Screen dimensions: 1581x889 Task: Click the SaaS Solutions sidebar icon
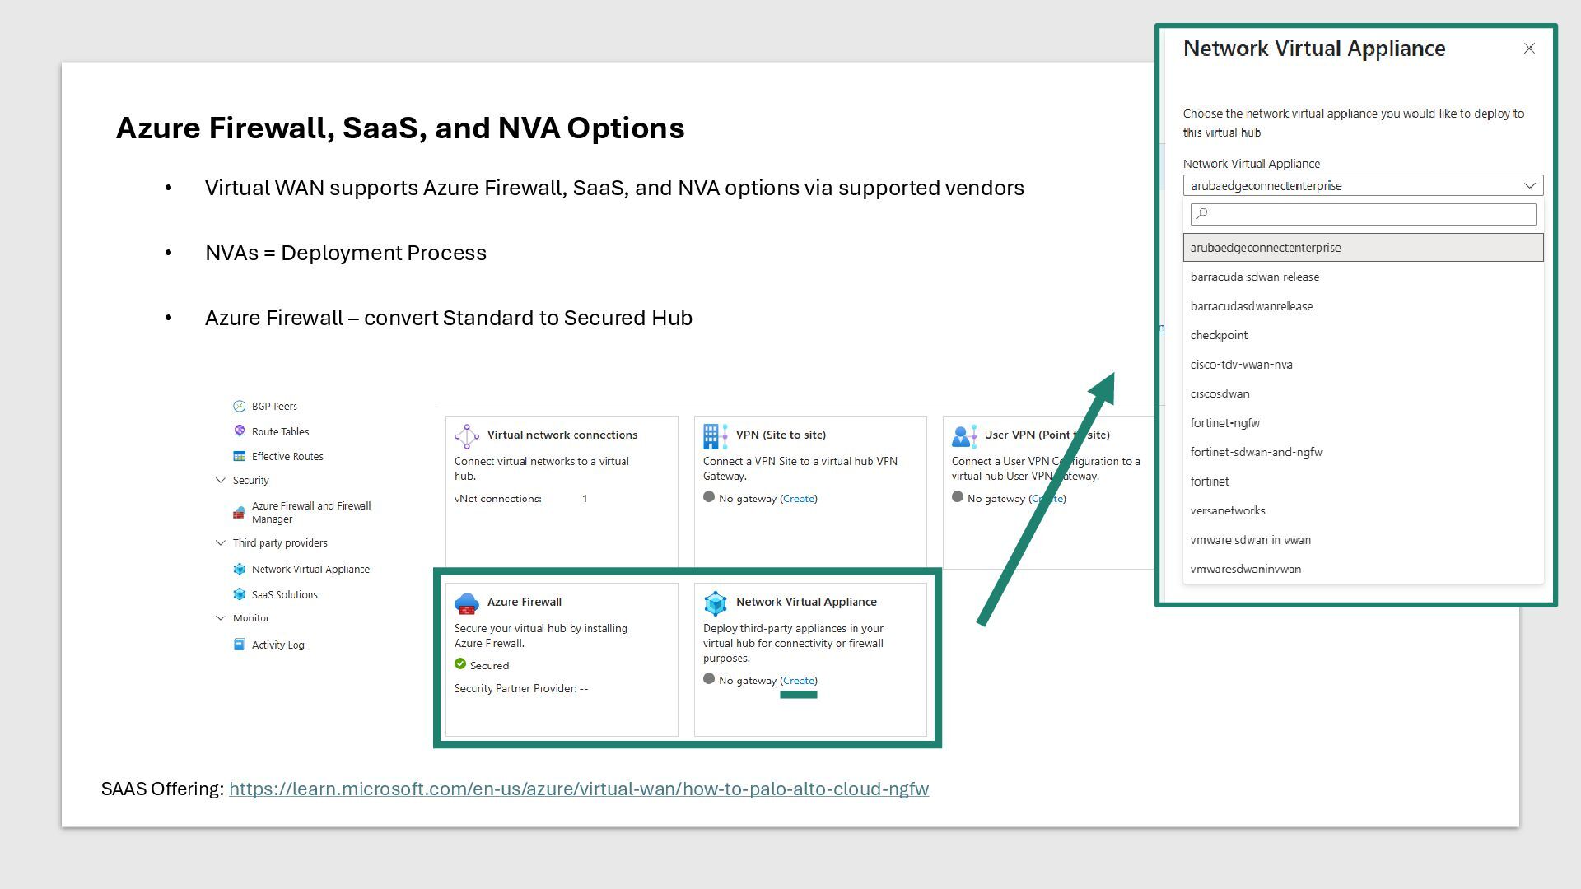[240, 594]
